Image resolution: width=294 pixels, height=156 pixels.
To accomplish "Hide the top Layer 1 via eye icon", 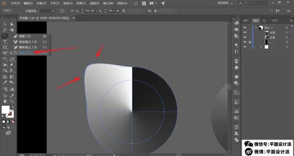I will pyautogui.click(x=245, y=28).
